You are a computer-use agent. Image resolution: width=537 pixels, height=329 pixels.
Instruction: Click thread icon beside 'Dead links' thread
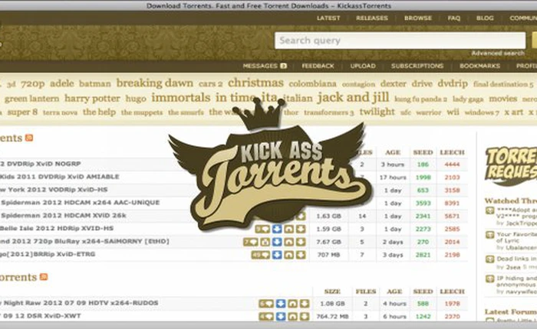tap(490, 259)
